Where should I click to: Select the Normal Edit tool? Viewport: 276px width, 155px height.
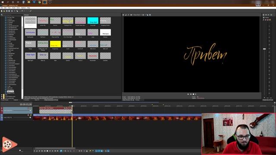(61, 151)
